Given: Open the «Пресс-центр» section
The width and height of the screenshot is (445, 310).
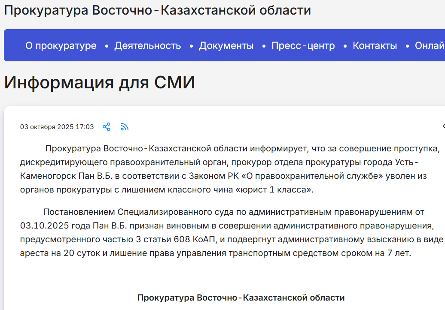Looking at the screenshot, I should [x=303, y=45].
